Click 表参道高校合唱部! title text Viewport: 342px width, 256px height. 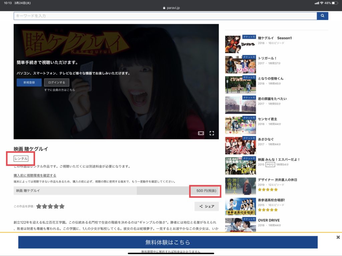tap(271, 200)
